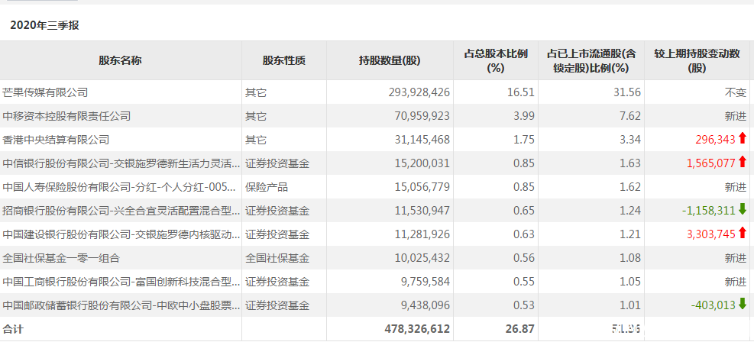Select total share ratio 26.87
This screenshot has width=754, height=342.
(x=521, y=329)
